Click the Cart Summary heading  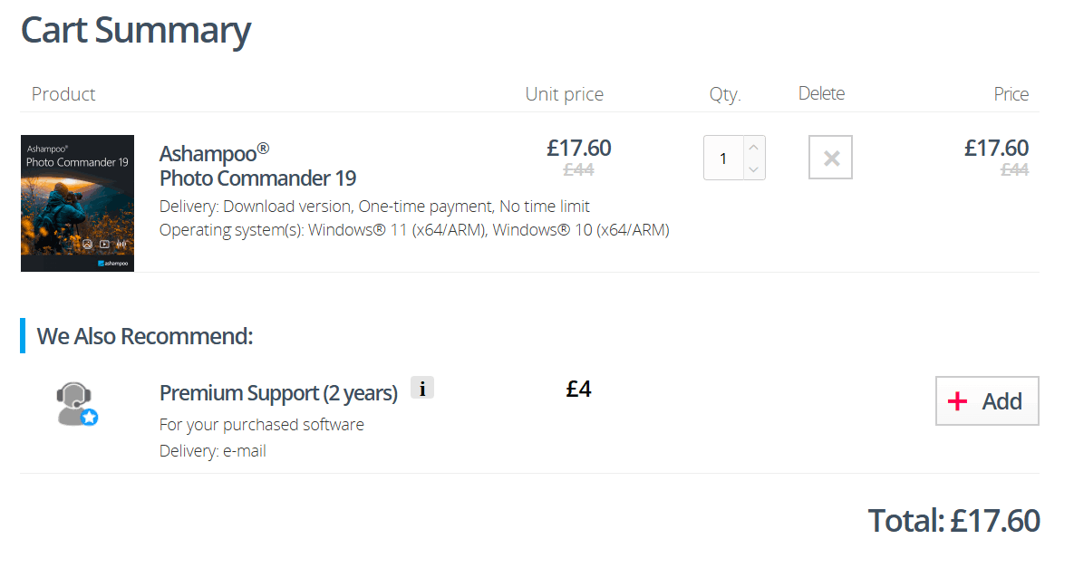(x=136, y=30)
